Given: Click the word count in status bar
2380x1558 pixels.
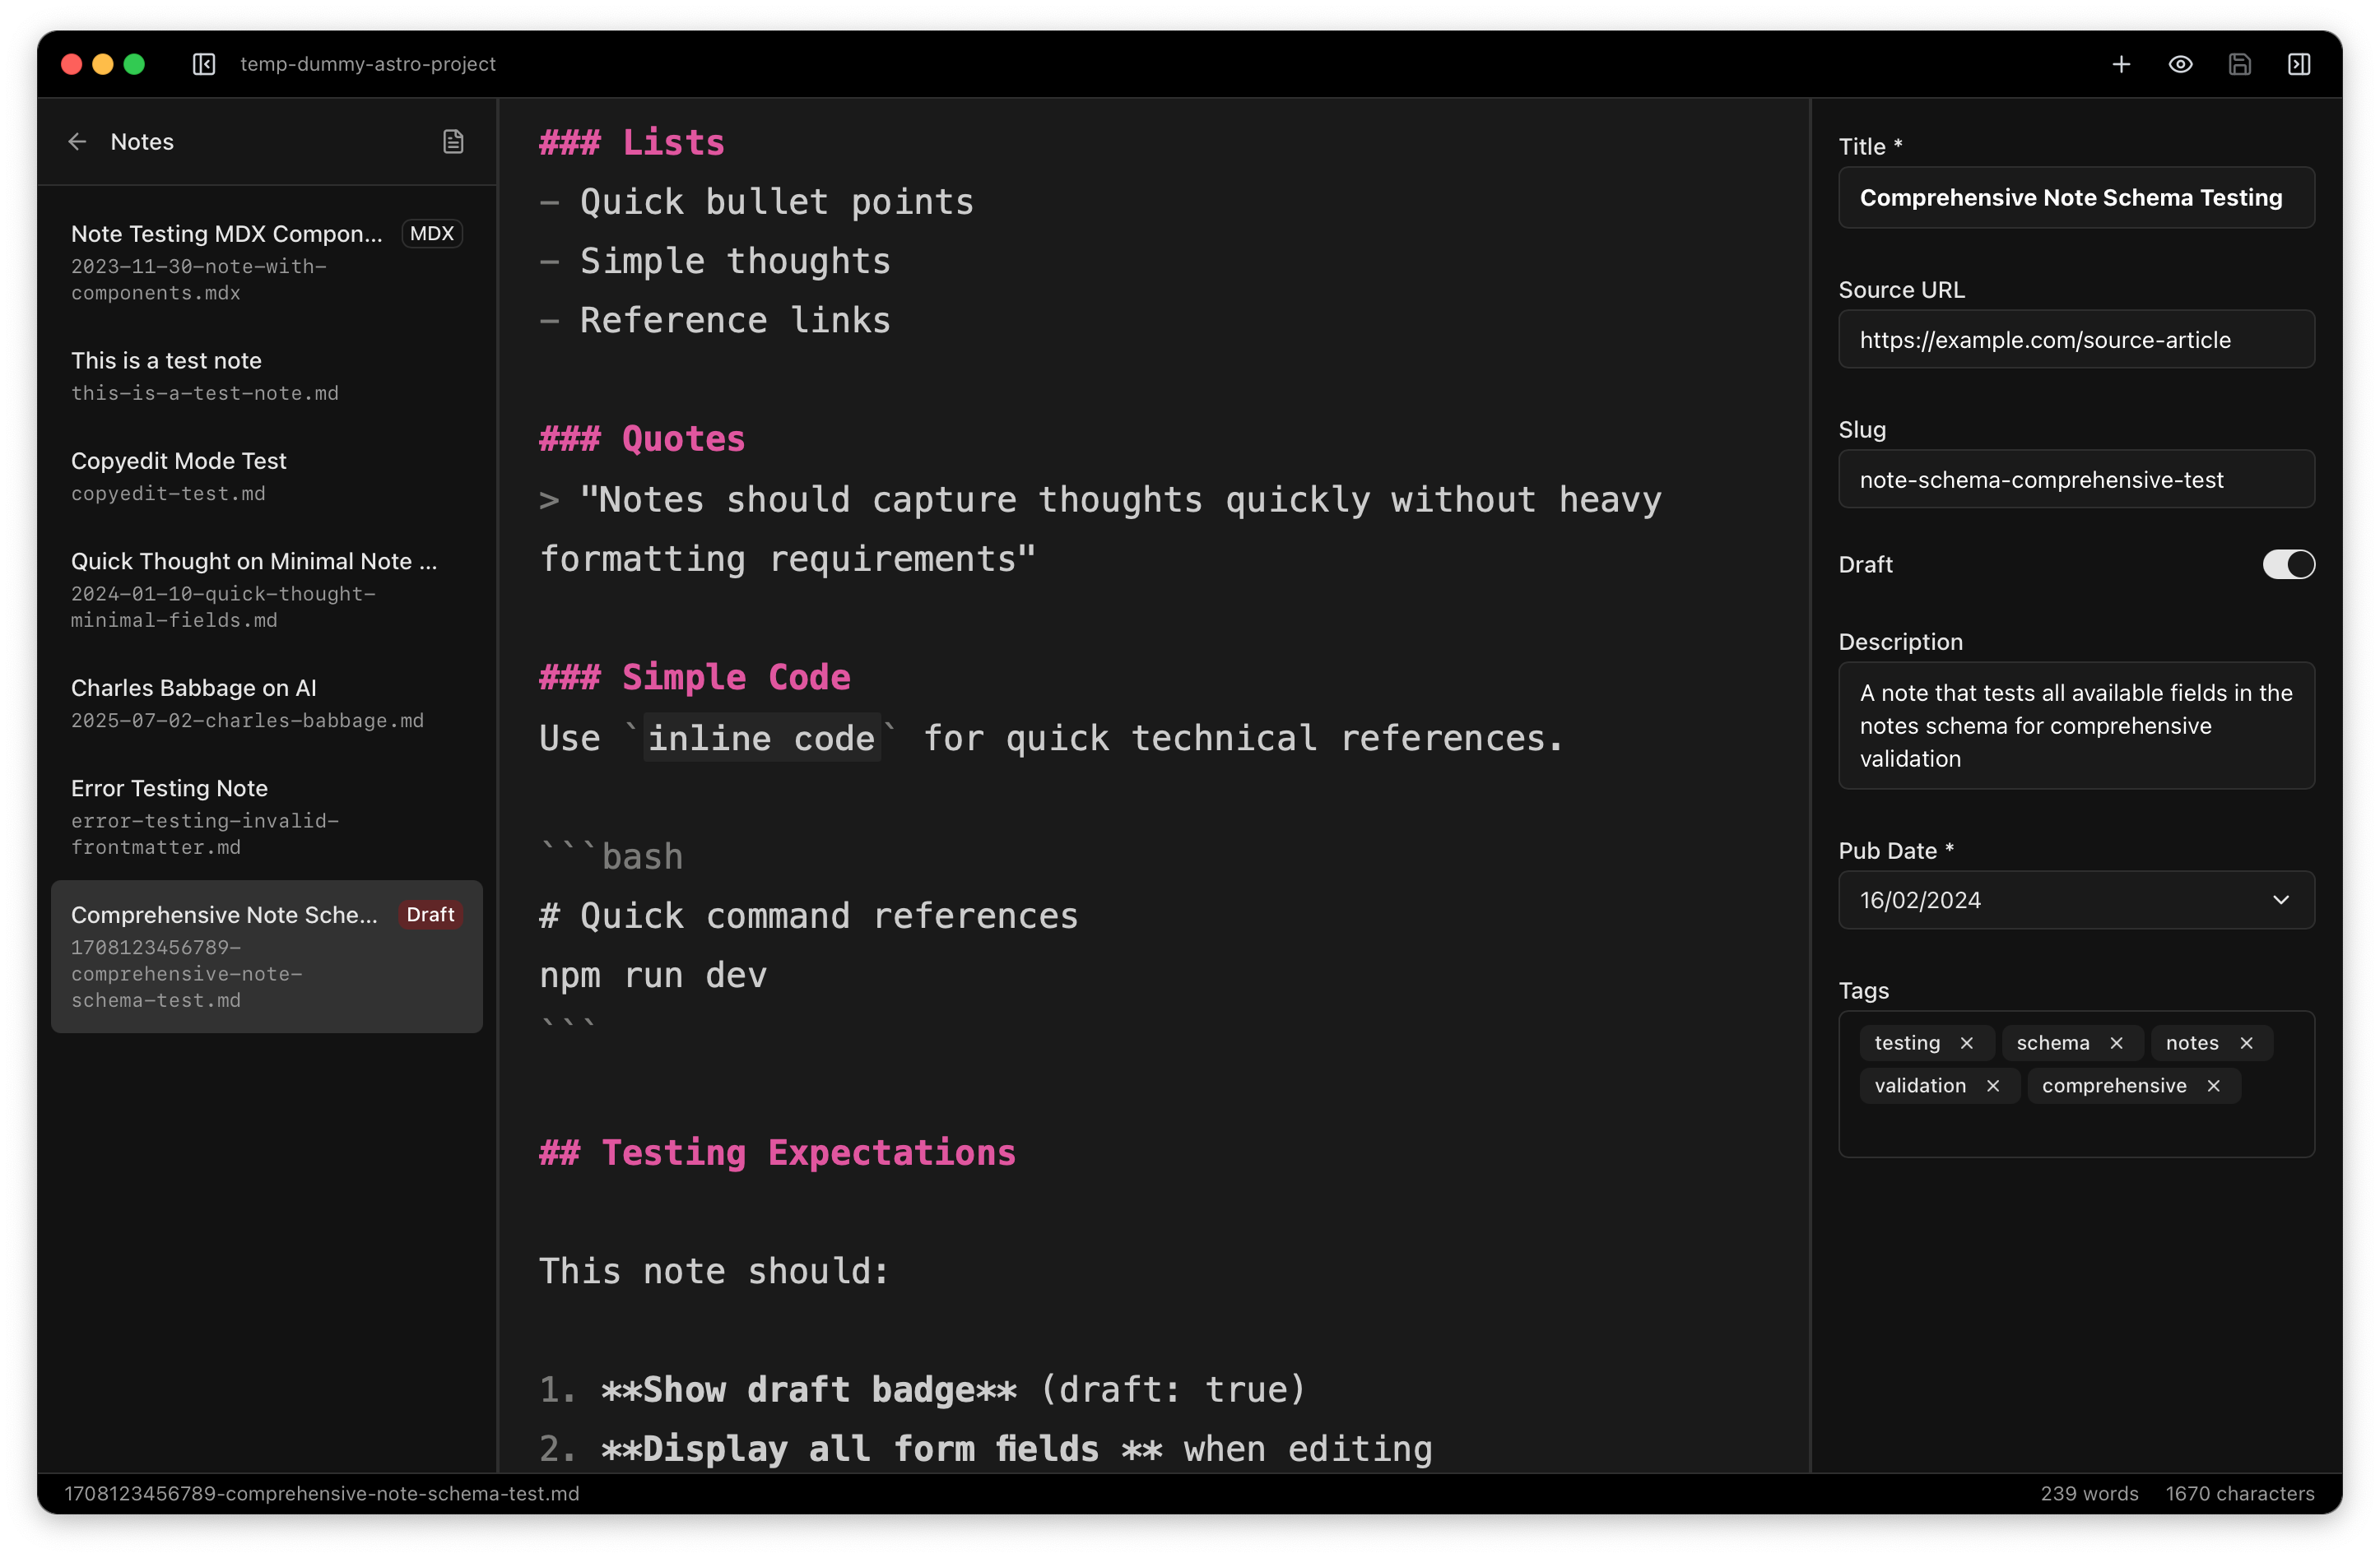Looking at the screenshot, I should click(x=2089, y=1493).
